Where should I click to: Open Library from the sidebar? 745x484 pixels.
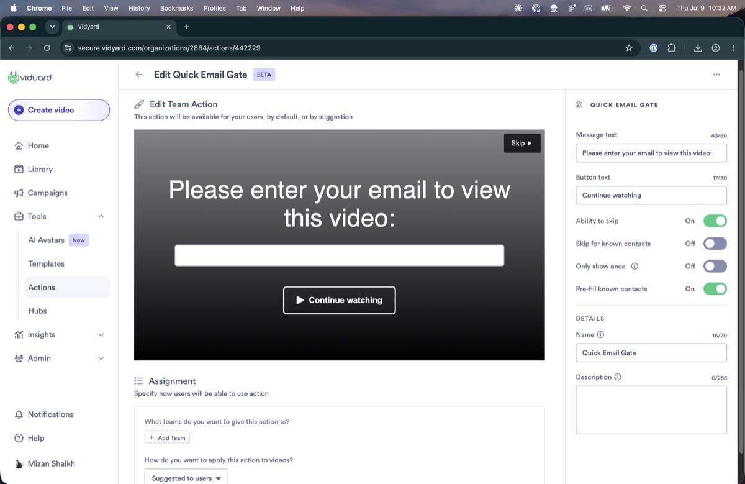[x=40, y=169]
